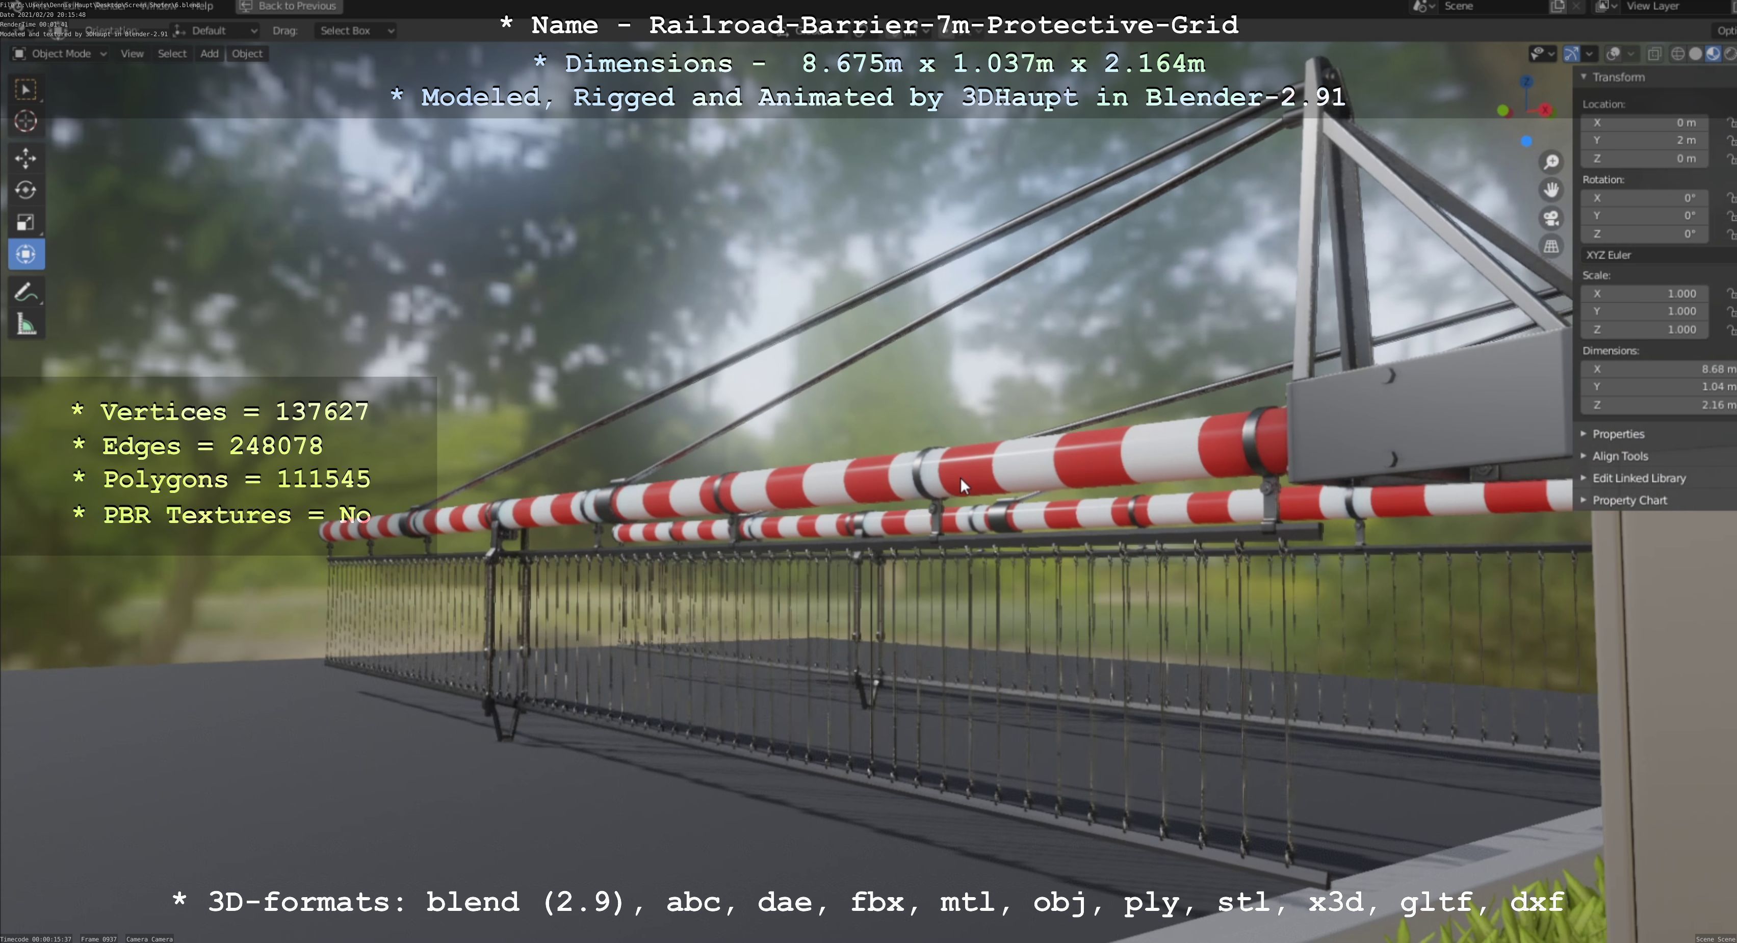Switch to solid shading mode

click(x=1696, y=54)
